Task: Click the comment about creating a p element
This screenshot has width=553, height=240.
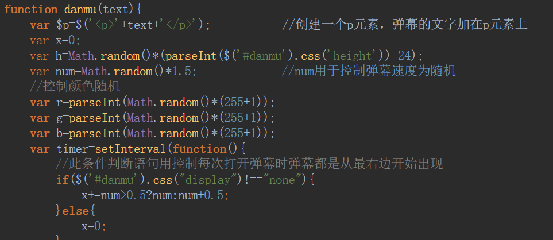Action: point(405,25)
